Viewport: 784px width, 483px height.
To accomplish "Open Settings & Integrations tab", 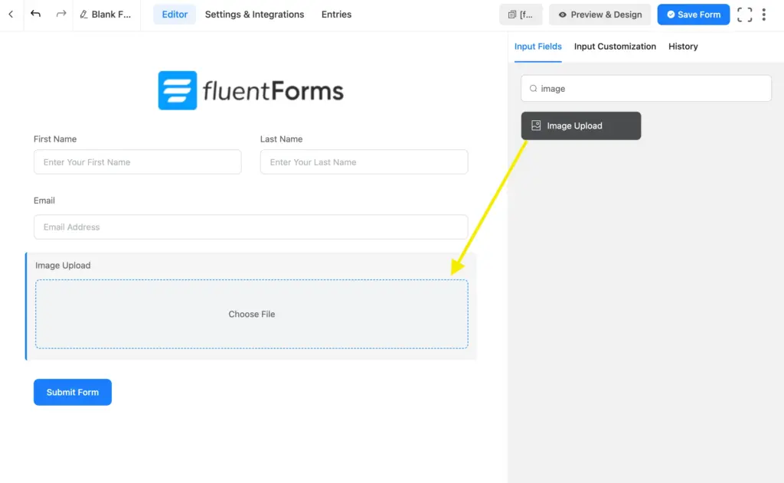I will coord(254,15).
